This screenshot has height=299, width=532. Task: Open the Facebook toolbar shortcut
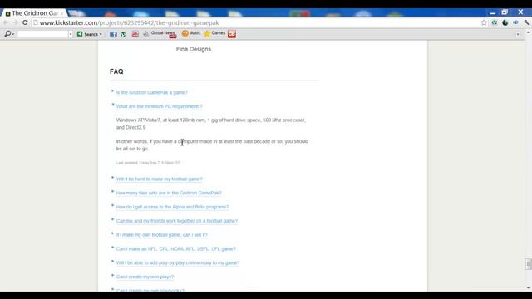tap(113, 34)
